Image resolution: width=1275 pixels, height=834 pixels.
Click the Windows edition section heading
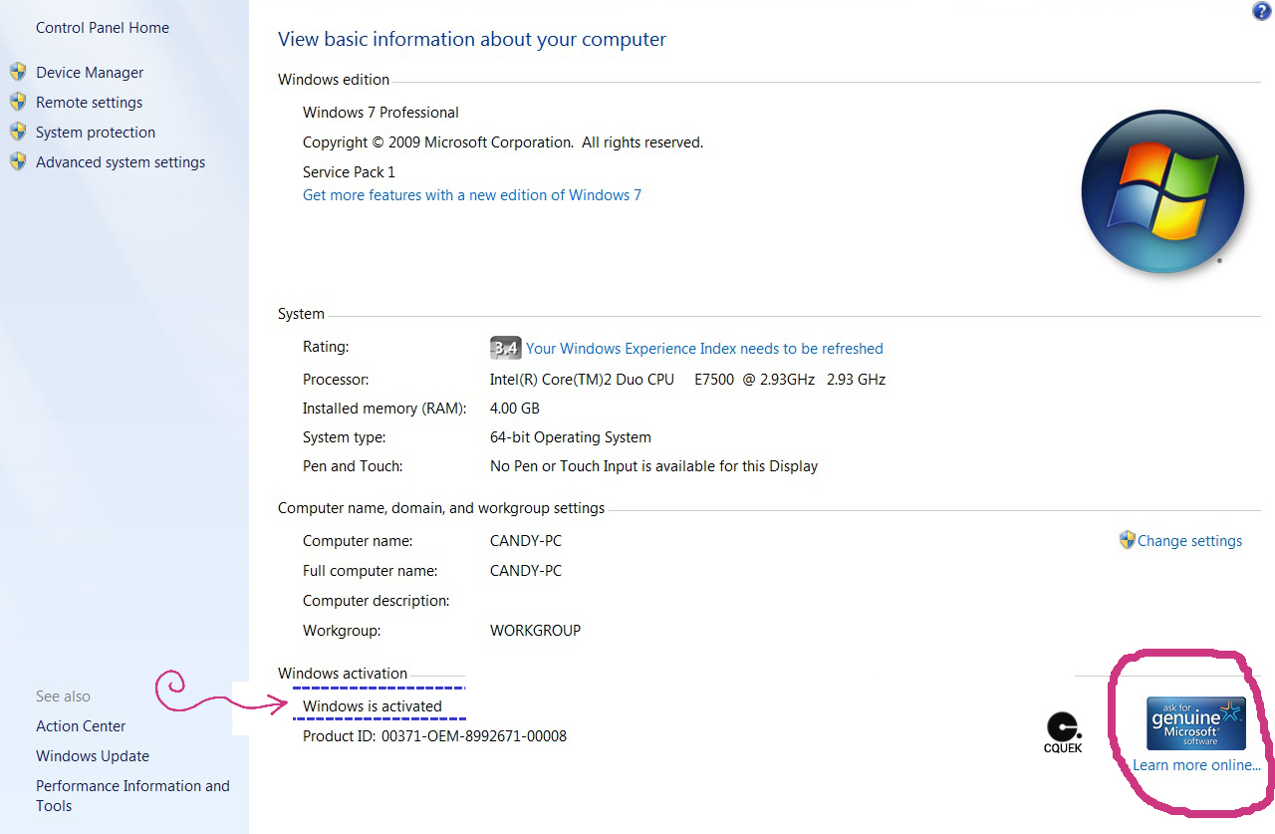pyautogui.click(x=334, y=80)
